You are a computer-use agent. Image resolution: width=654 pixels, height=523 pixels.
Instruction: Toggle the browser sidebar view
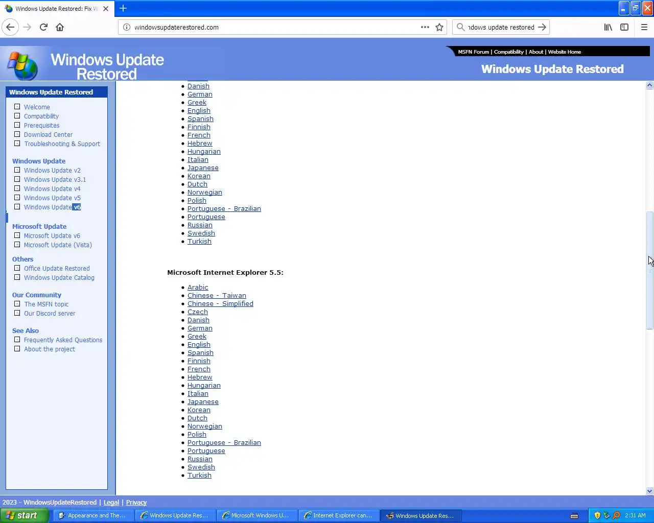pos(624,27)
